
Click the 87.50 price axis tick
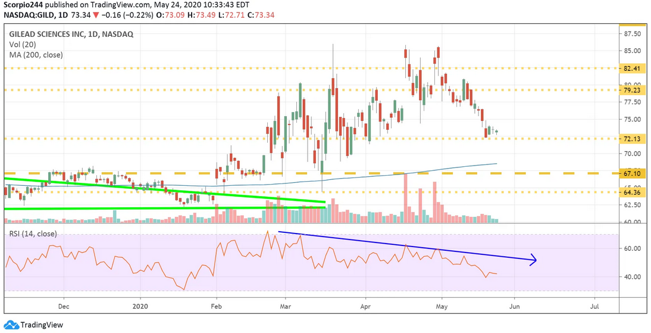pos(632,34)
